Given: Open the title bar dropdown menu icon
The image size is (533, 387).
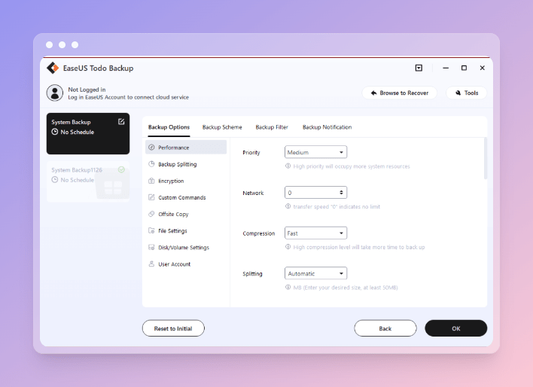Looking at the screenshot, I should pyautogui.click(x=419, y=68).
